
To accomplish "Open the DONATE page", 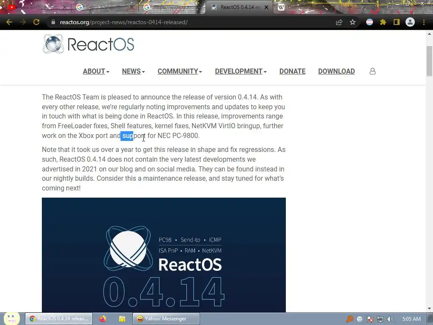I will point(293,71).
